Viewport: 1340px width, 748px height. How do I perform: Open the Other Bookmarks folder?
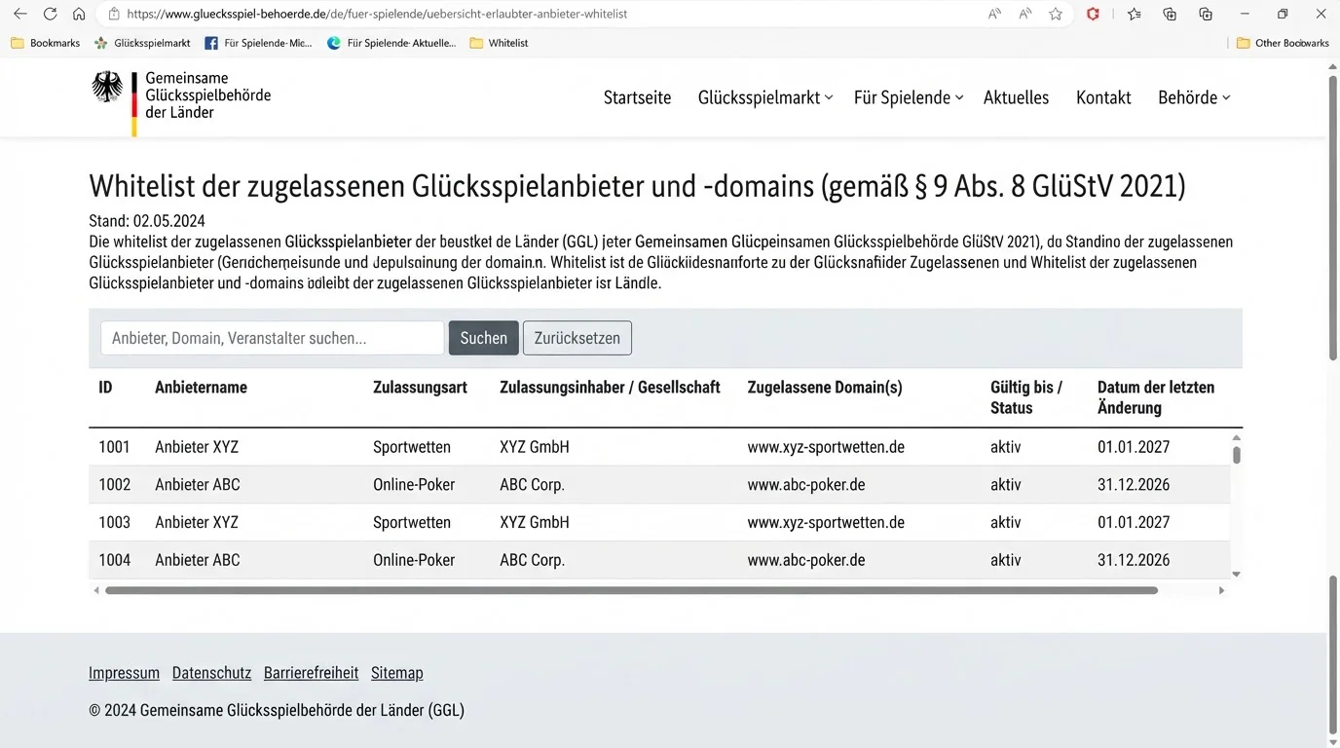click(1283, 43)
